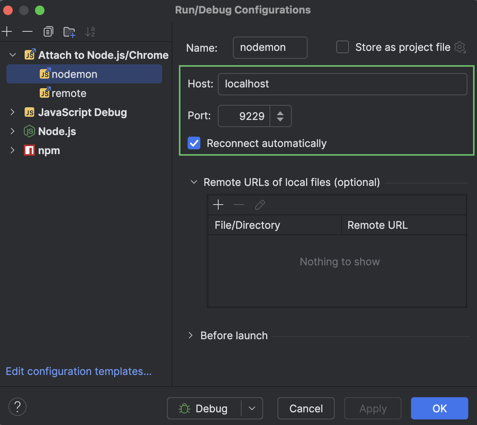477x425 pixels.
Task: Select the JavaScript Debug group
Action: coord(82,112)
